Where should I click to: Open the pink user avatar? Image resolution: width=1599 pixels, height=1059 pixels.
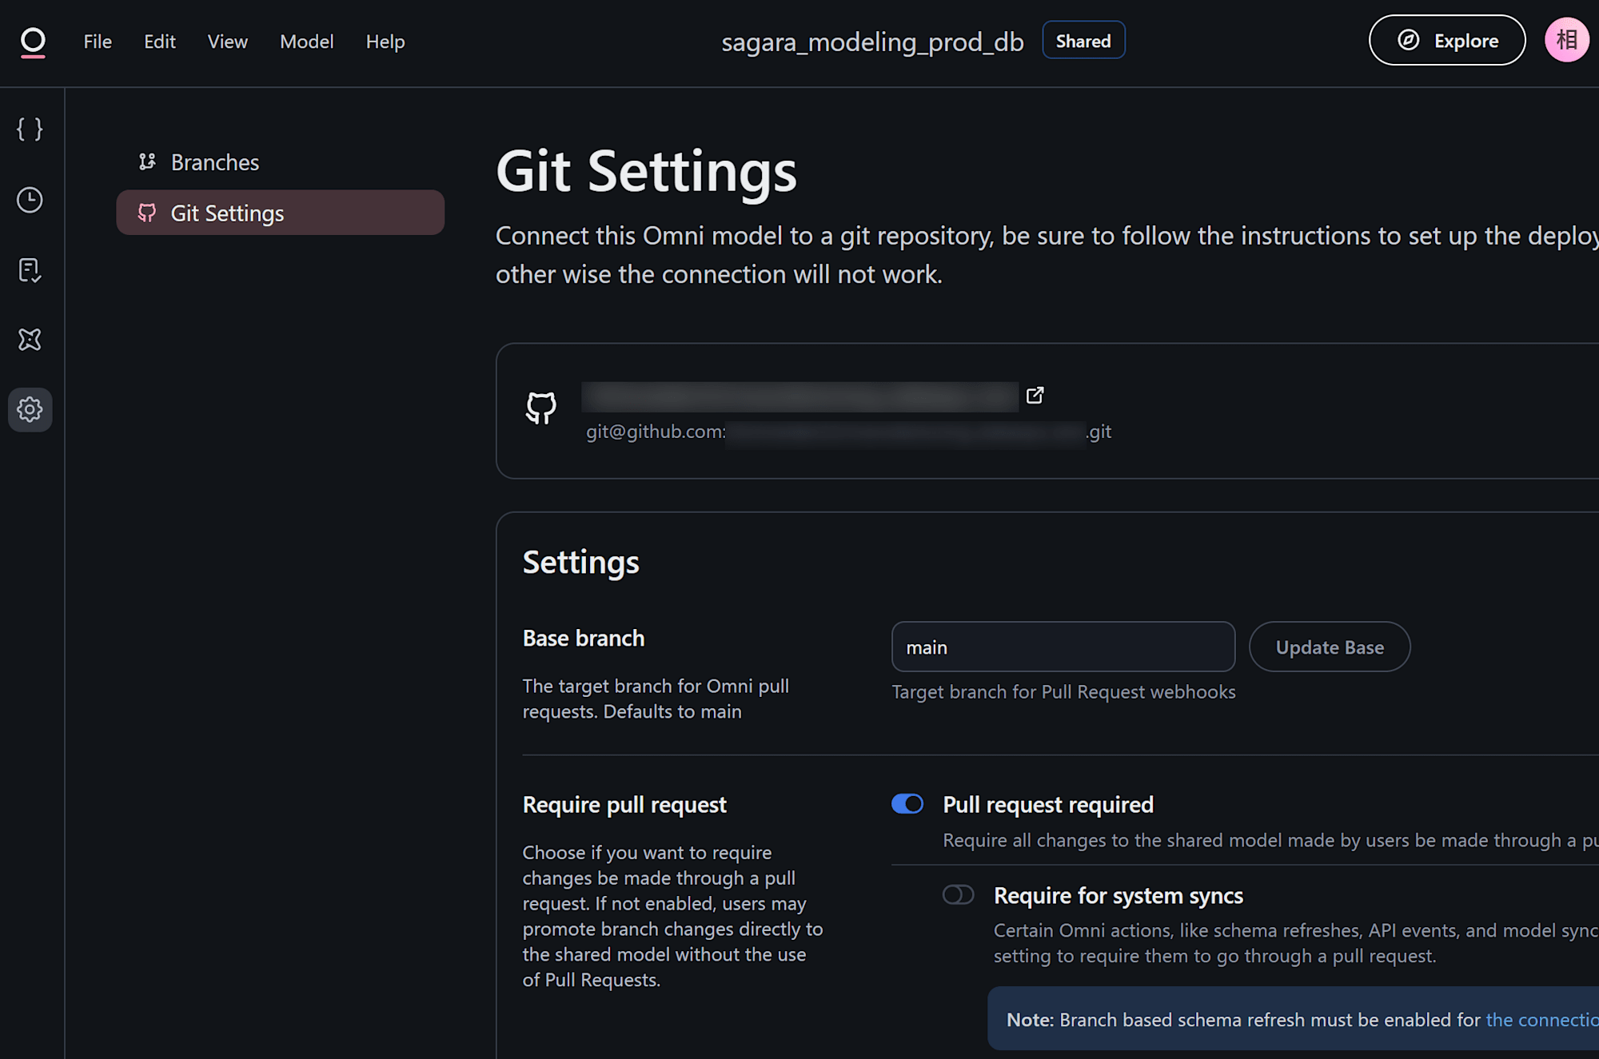coord(1566,40)
